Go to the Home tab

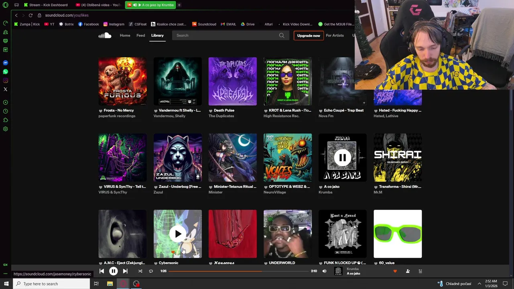tap(125, 35)
